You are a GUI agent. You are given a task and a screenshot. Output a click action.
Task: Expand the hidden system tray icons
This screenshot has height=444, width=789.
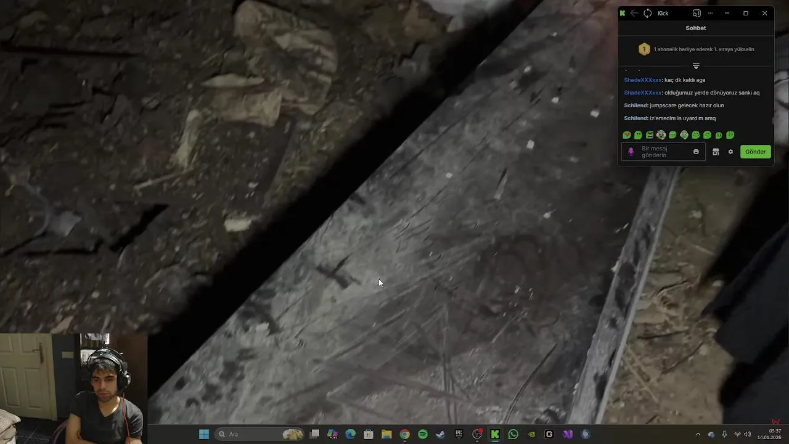[x=698, y=434]
